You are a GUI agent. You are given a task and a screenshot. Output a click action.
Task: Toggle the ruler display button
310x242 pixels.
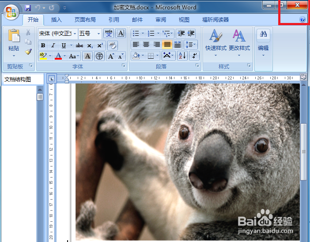point(303,77)
